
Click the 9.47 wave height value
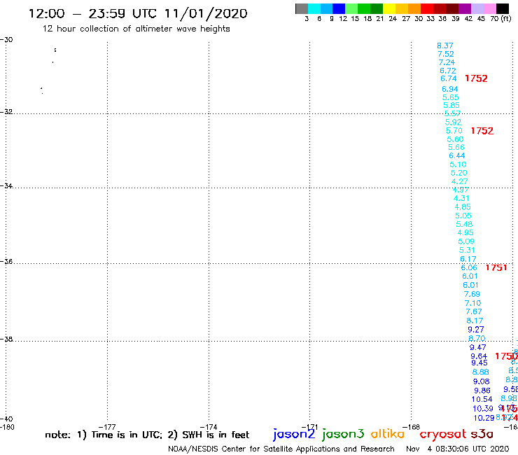pos(477,347)
